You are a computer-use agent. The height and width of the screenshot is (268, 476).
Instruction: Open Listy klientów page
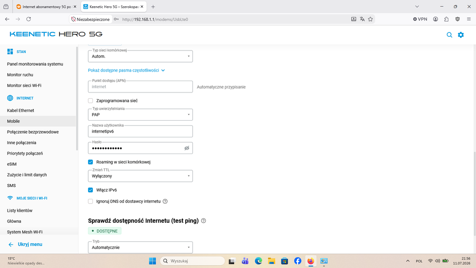point(20,210)
